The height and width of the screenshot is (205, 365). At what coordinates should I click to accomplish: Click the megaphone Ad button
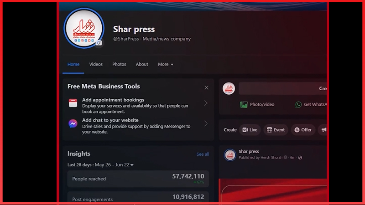323,130
